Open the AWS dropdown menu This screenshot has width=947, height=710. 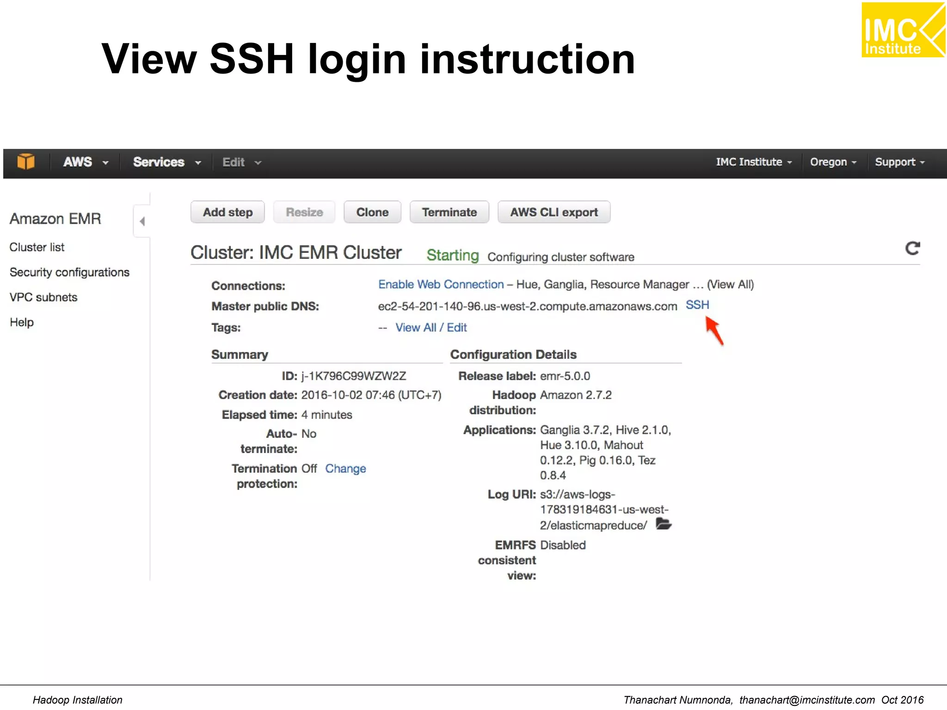86,162
